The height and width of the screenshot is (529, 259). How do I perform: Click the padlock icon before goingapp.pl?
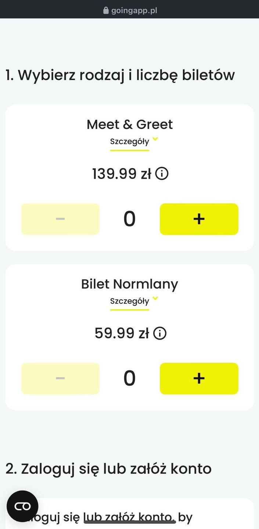(106, 10)
